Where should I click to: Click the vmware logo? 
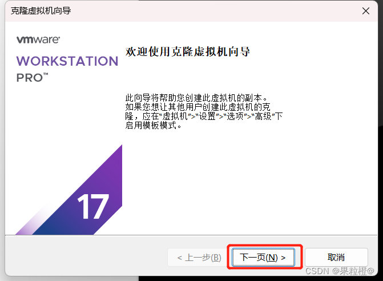[x=38, y=40]
